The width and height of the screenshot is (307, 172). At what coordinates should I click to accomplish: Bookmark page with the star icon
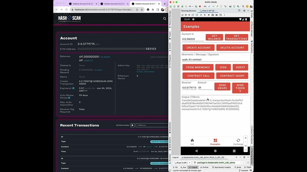(142, 10)
